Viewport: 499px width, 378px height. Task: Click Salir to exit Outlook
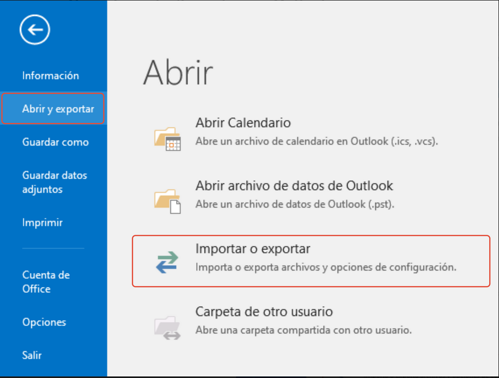32,355
